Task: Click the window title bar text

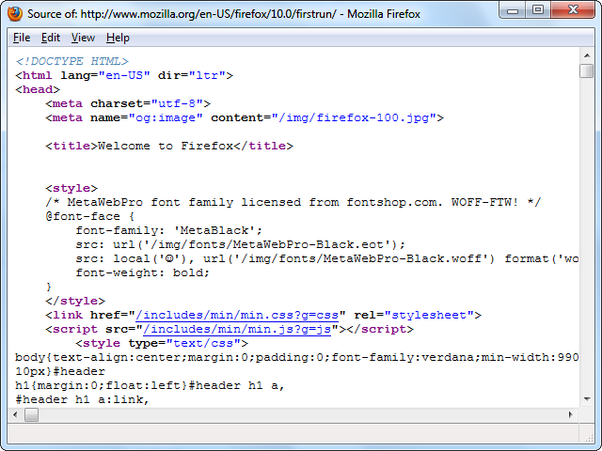Action: pos(224,14)
